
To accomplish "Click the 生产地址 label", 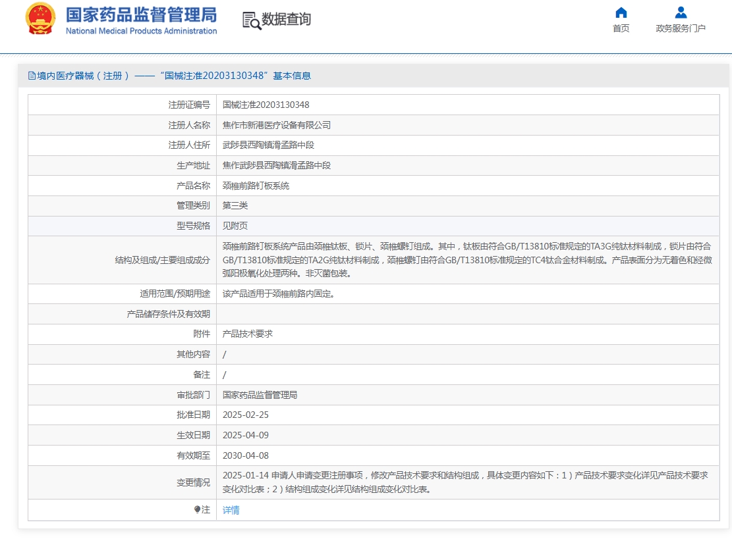I will 193,166.
